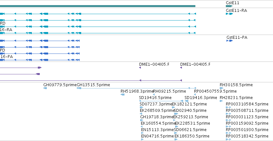This screenshot has width=273, height=141.
Task: Click the EN04716.5prime EST label
Action: (x=158, y=136)
